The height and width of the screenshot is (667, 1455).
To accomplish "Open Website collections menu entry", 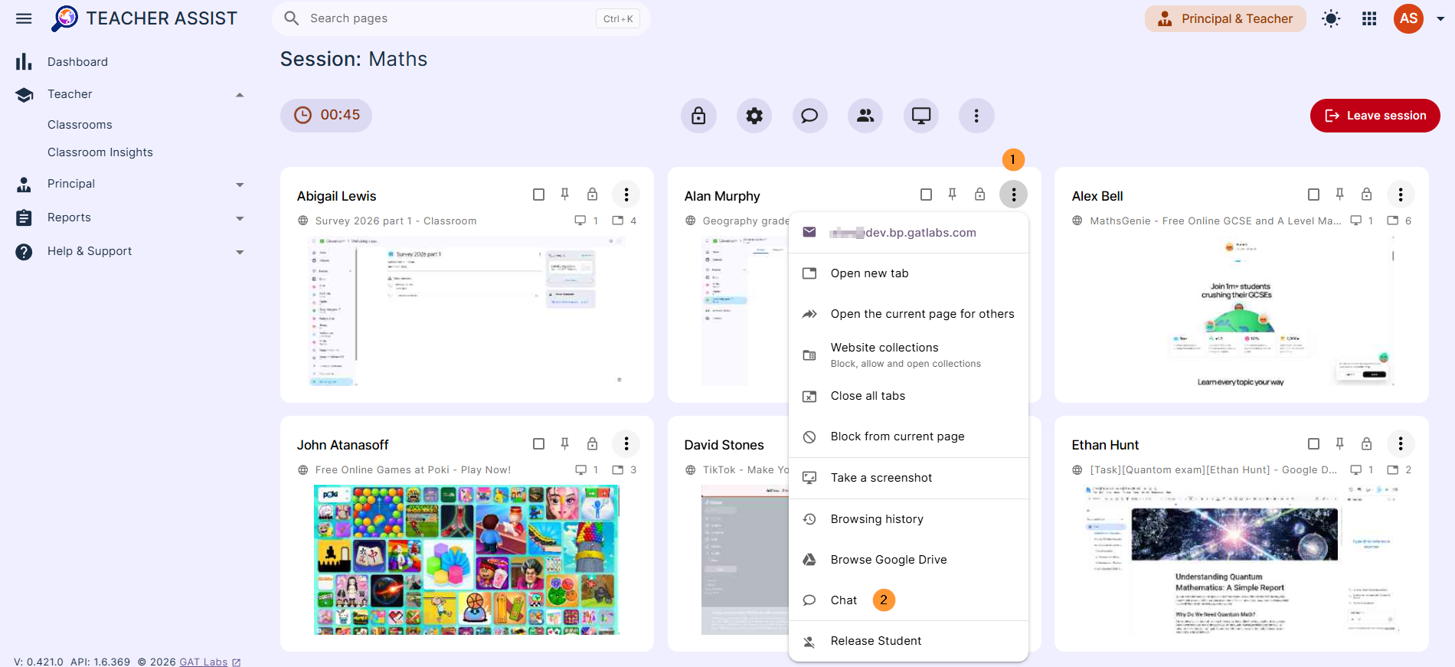I will click(x=908, y=355).
